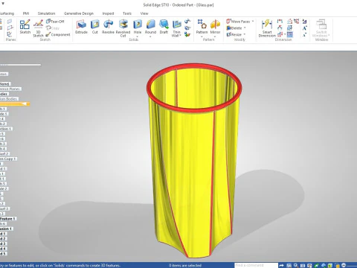This screenshot has width=357, height=268.
Task: Select the Thin Wall tool
Action: coord(176,28)
